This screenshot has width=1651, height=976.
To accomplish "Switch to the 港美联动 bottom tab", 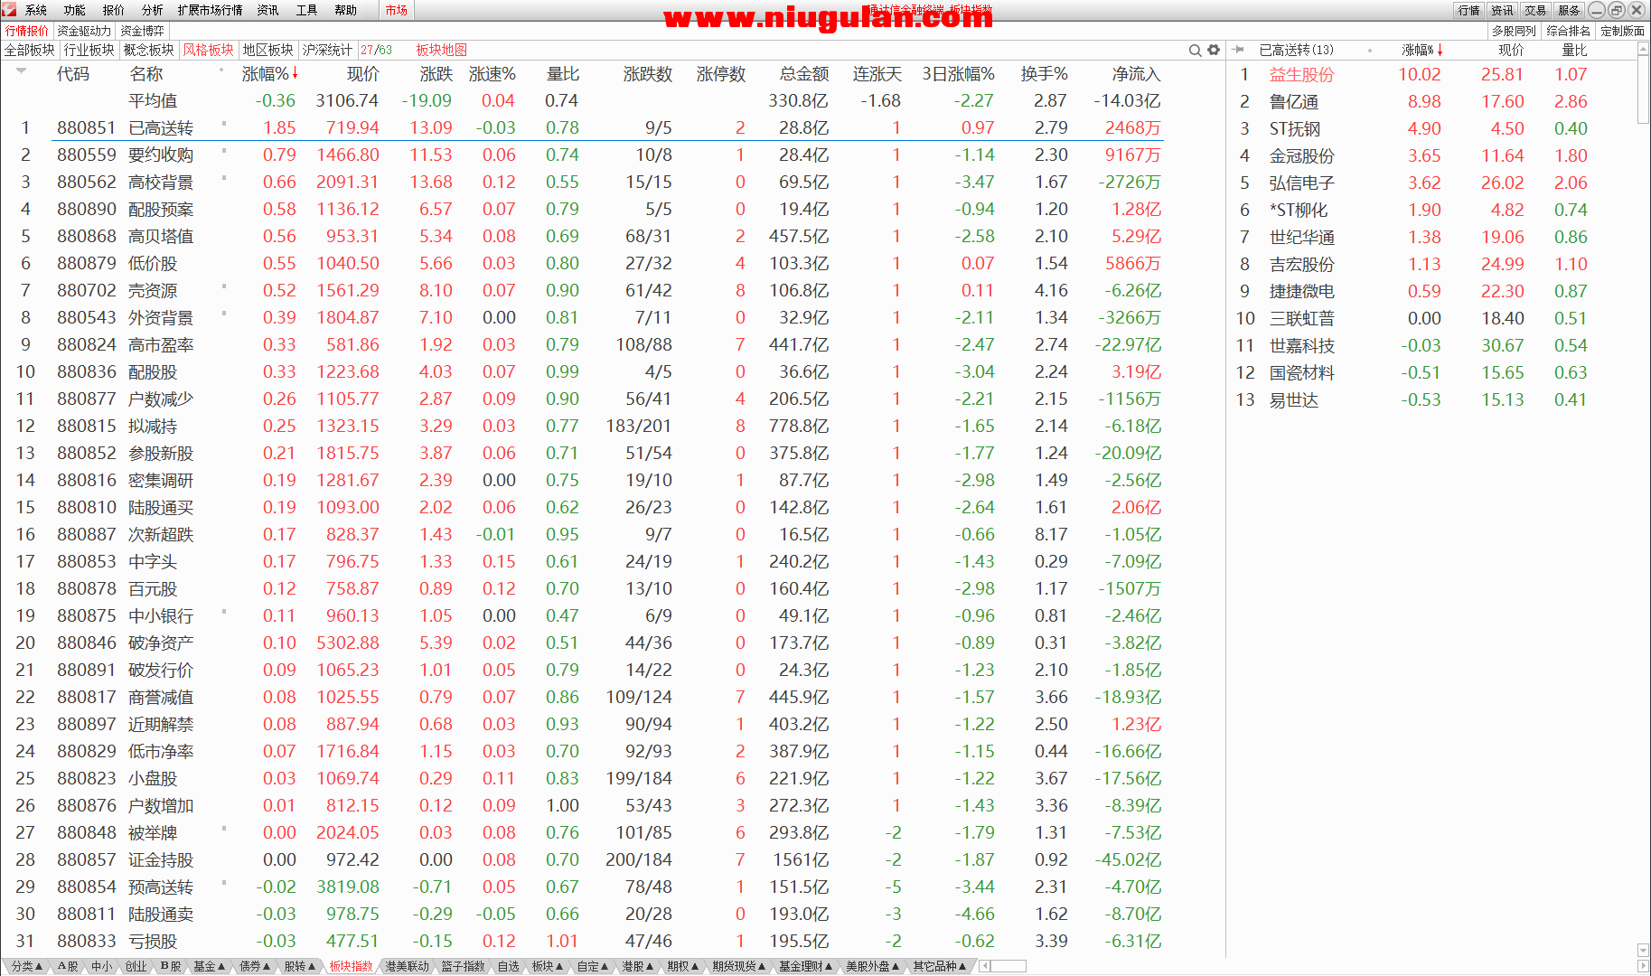I will click(x=408, y=966).
